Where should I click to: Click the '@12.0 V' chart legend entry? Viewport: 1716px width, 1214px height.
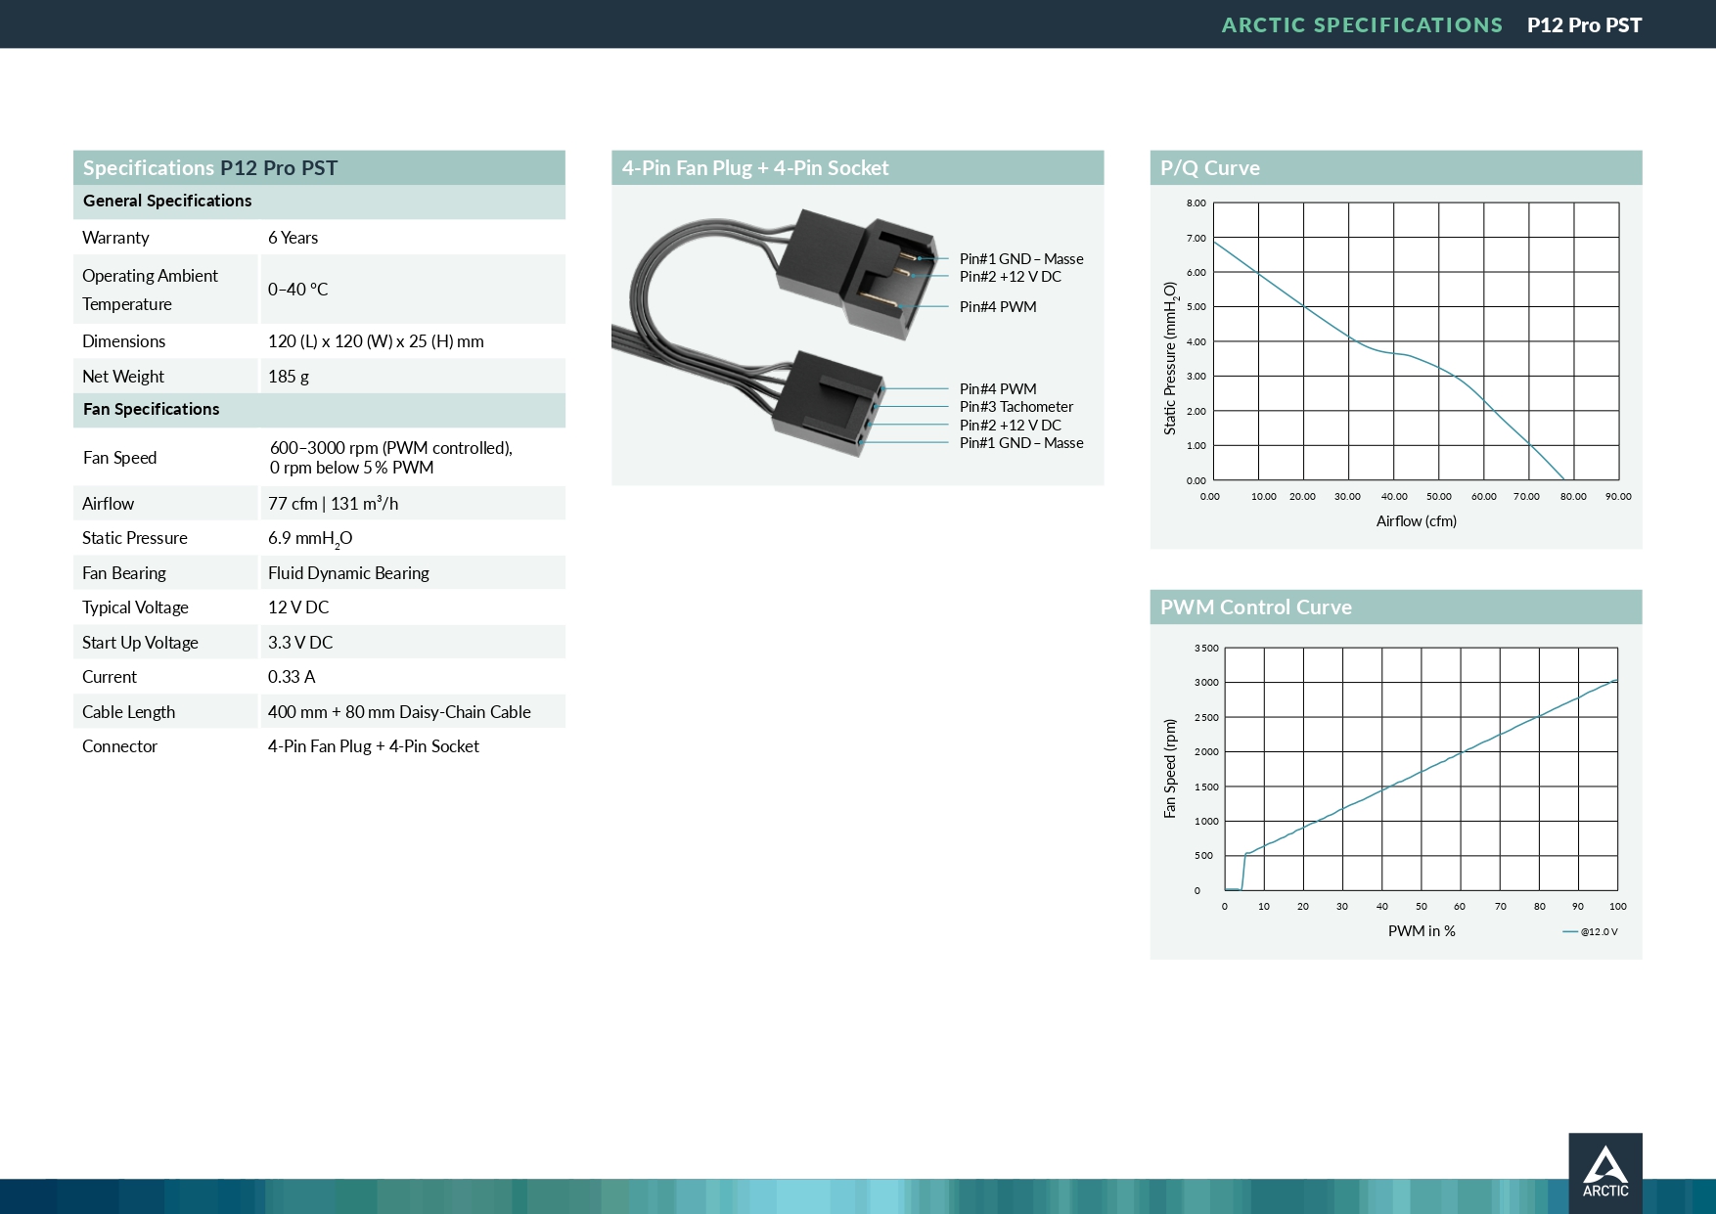coord(1591,932)
